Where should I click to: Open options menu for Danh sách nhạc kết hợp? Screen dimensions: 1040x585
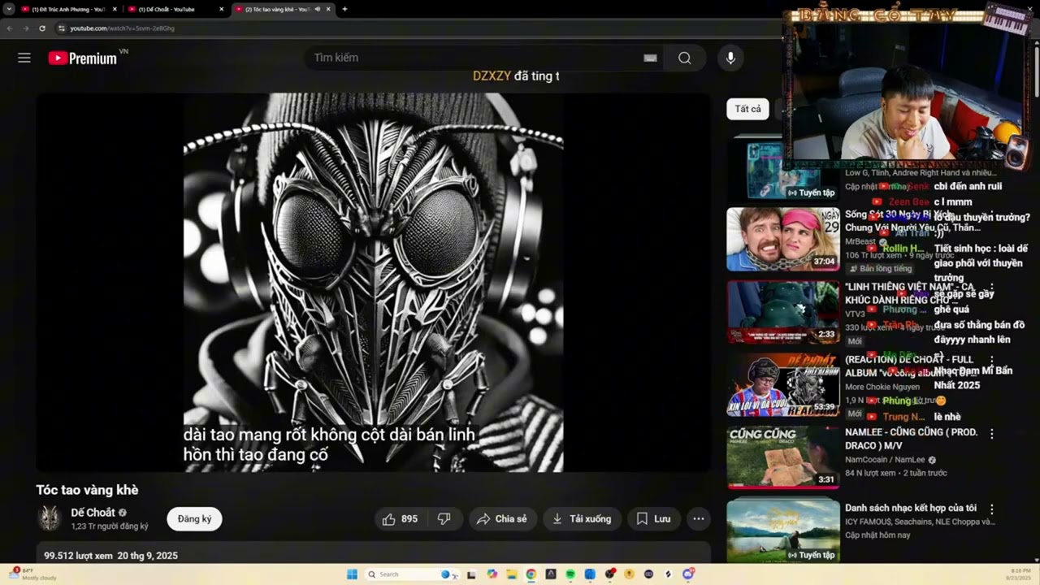click(991, 509)
